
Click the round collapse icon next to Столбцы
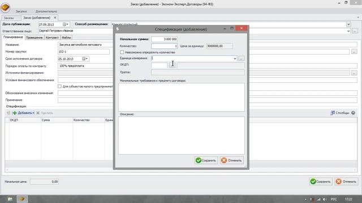pos(353,113)
